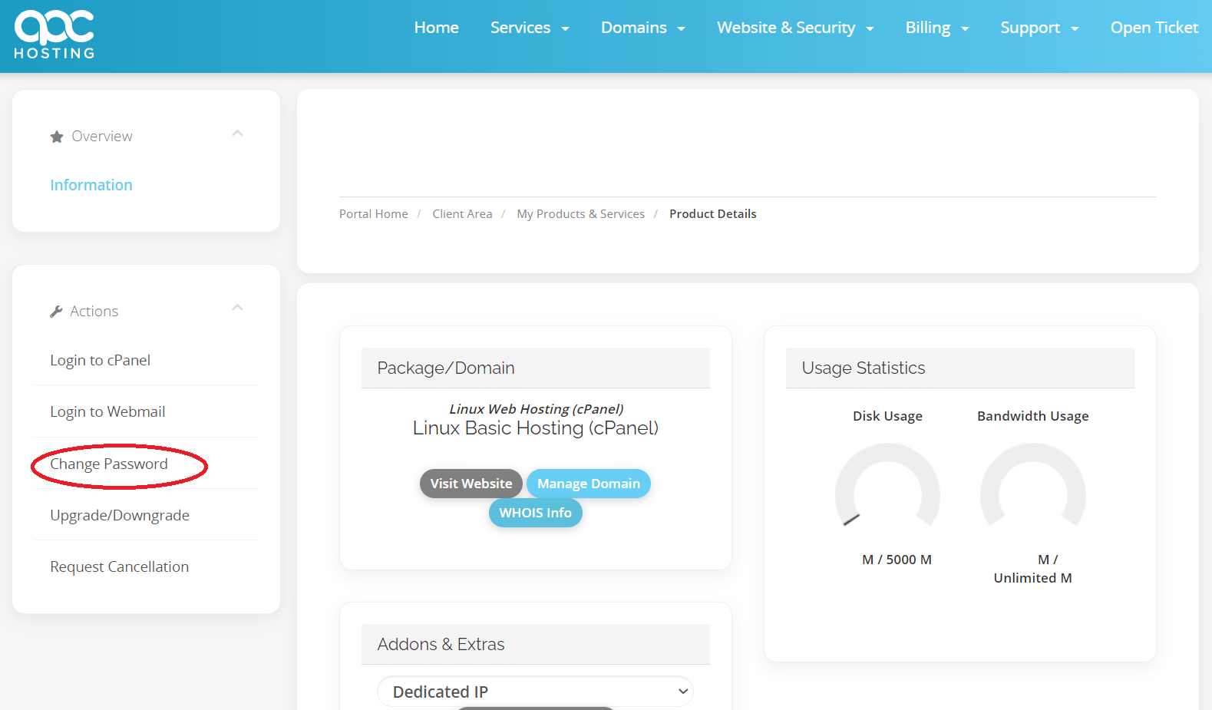Select Login to cPanel action
The height and width of the screenshot is (710, 1212).
(x=101, y=361)
